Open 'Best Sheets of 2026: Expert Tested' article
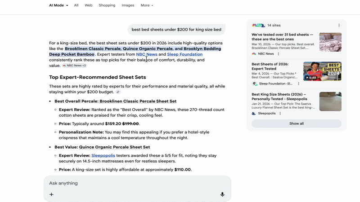This screenshot has width=360, height=202. click(x=270, y=66)
